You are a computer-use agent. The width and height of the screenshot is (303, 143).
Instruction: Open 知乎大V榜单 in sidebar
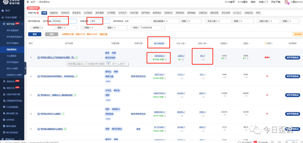(x=13, y=68)
